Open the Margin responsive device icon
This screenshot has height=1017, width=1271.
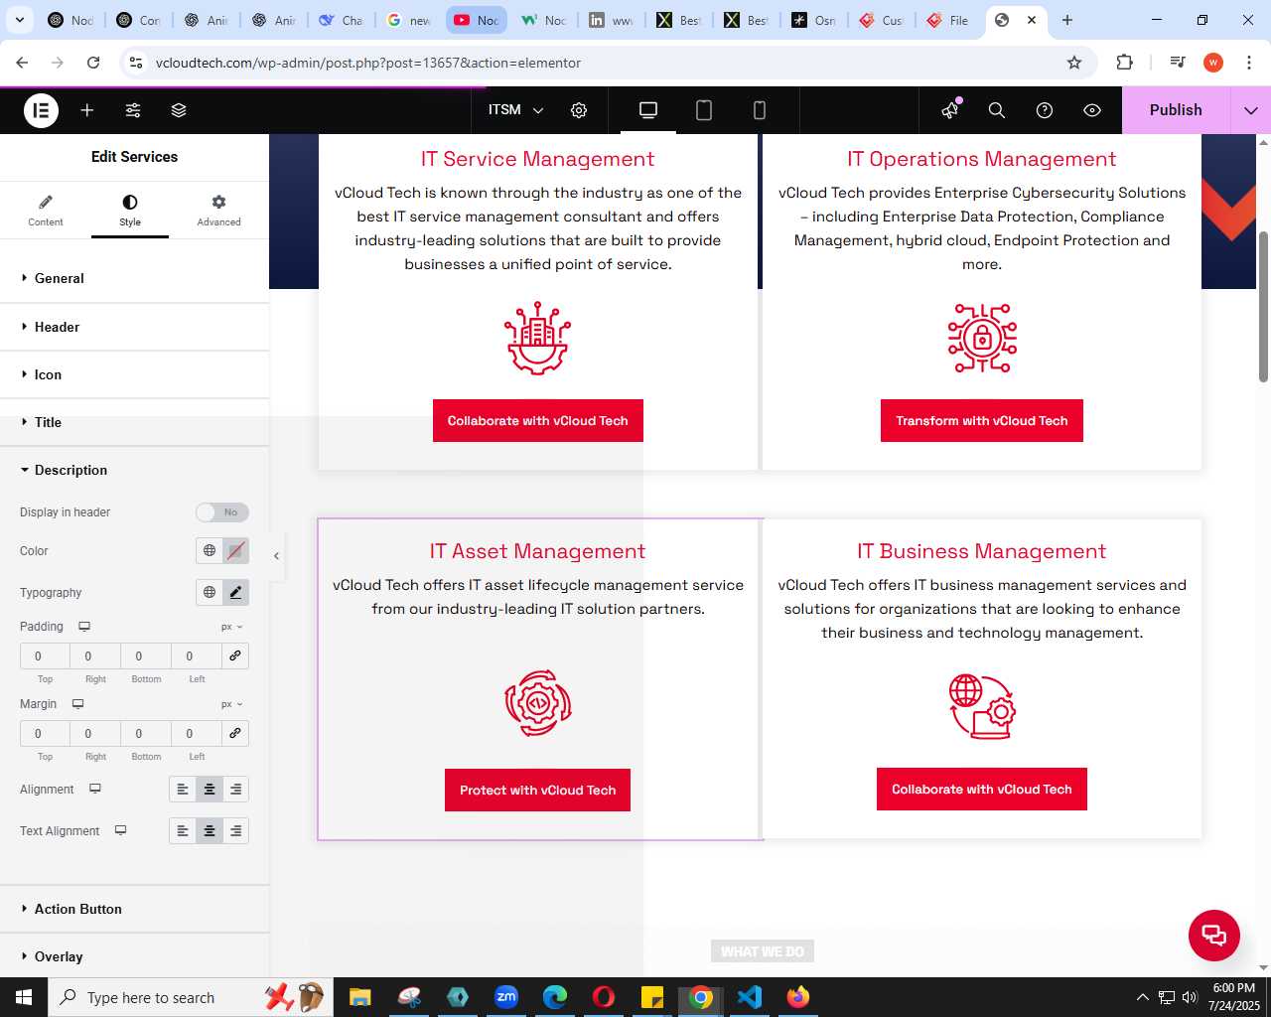[77, 704]
